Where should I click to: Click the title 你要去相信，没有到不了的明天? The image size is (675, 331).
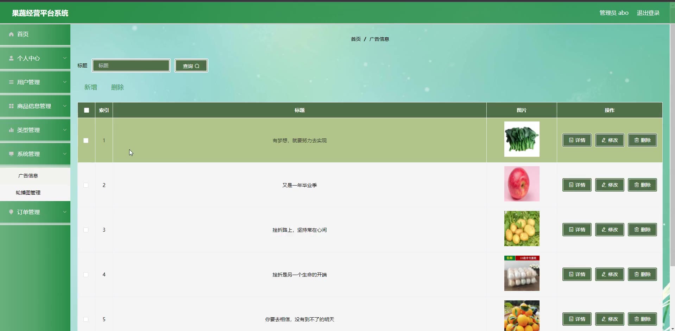click(299, 319)
